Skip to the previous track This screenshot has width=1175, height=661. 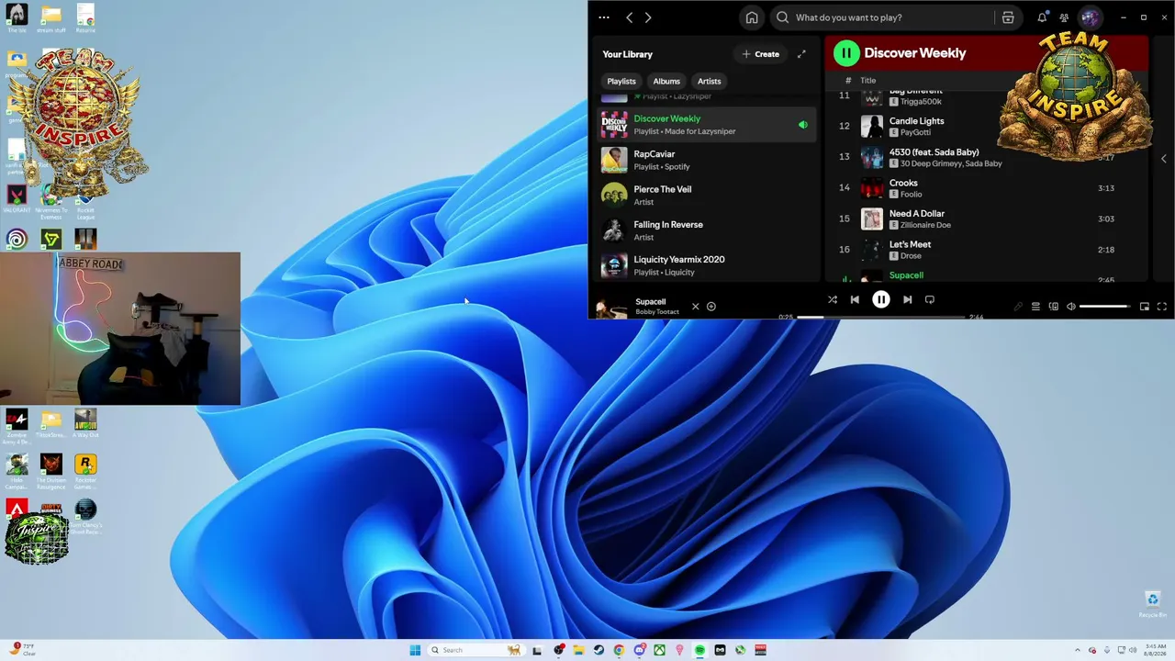(855, 299)
